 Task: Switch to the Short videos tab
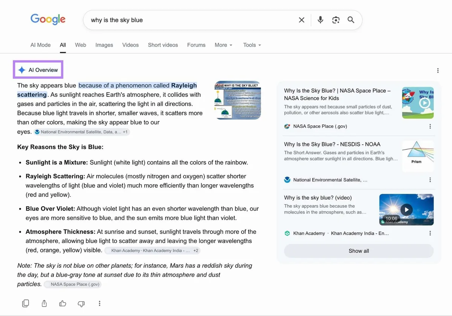point(163,45)
